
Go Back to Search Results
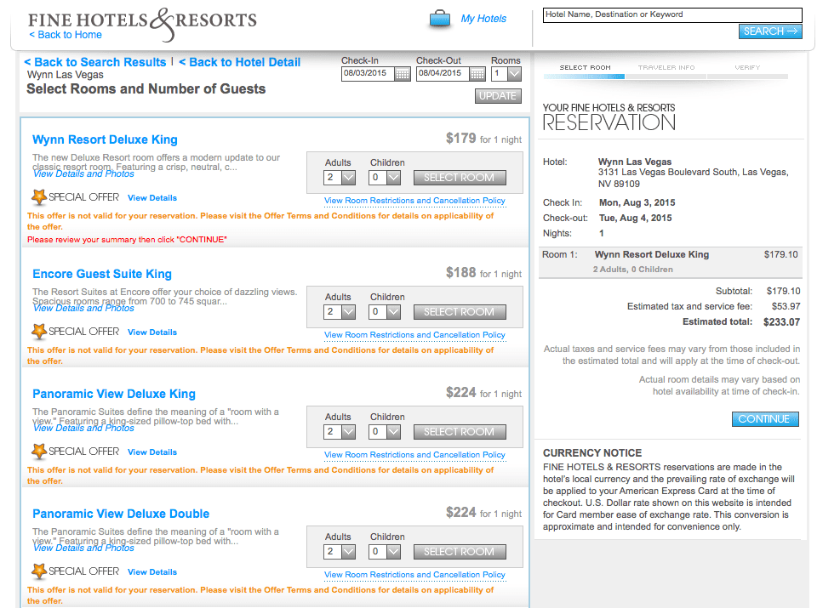(95, 62)
